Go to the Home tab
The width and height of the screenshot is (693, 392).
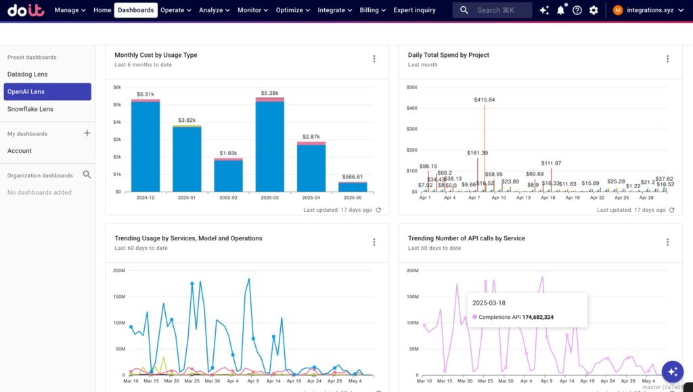(102, 10)
